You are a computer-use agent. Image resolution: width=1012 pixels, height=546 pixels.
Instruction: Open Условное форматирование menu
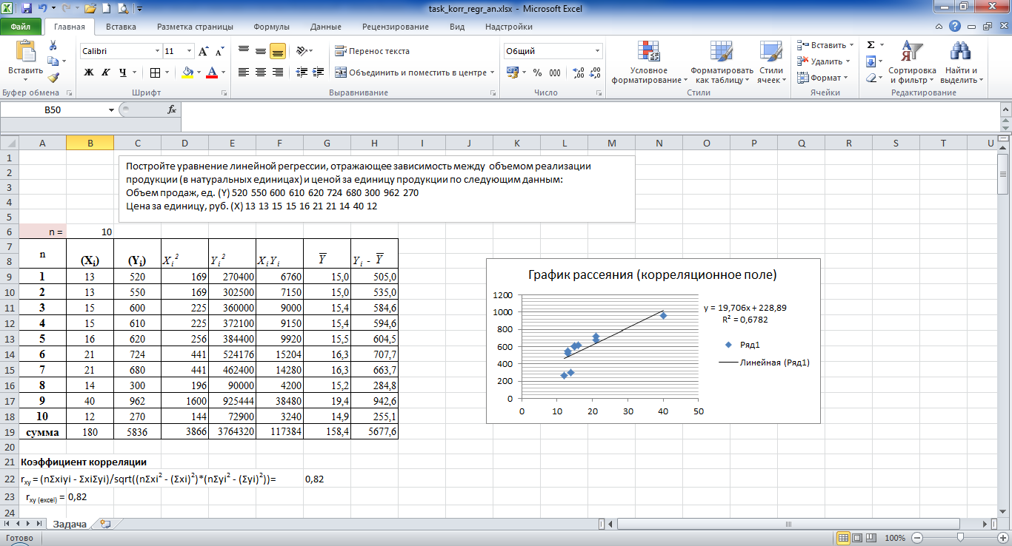coord(648,62)
